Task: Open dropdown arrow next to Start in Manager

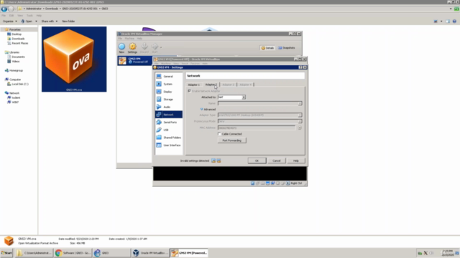Action: pyautogui.click(x=161, y=47)
